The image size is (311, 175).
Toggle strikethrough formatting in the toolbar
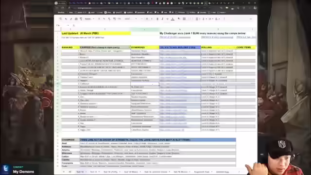(x=168, y=19)
